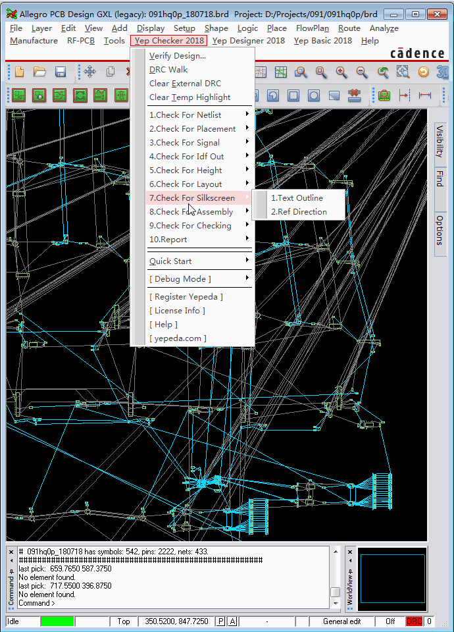Click the Shape Select icon

tap(334, 95)
